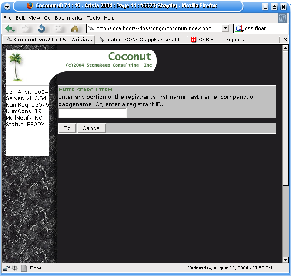The image size is (291, 276).
Task: Expand the URL history dropdown arrow
Action: click(225, 28)
